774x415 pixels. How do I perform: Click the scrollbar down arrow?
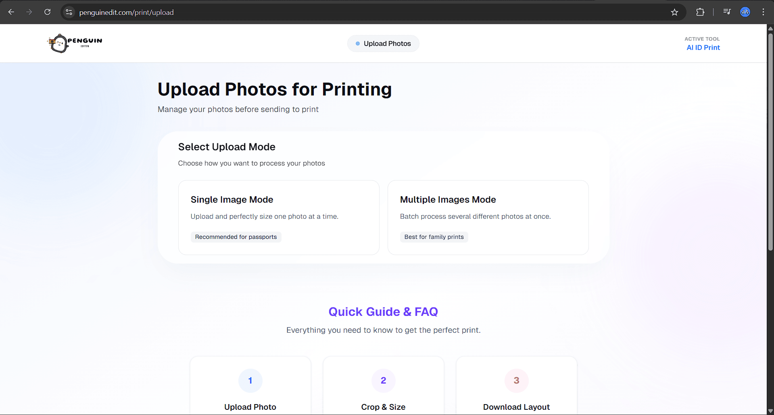click(x=770, y=411)
